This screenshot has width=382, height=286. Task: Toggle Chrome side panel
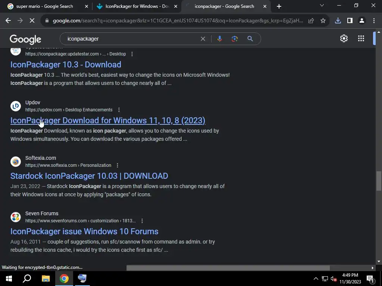click(350, 21)
